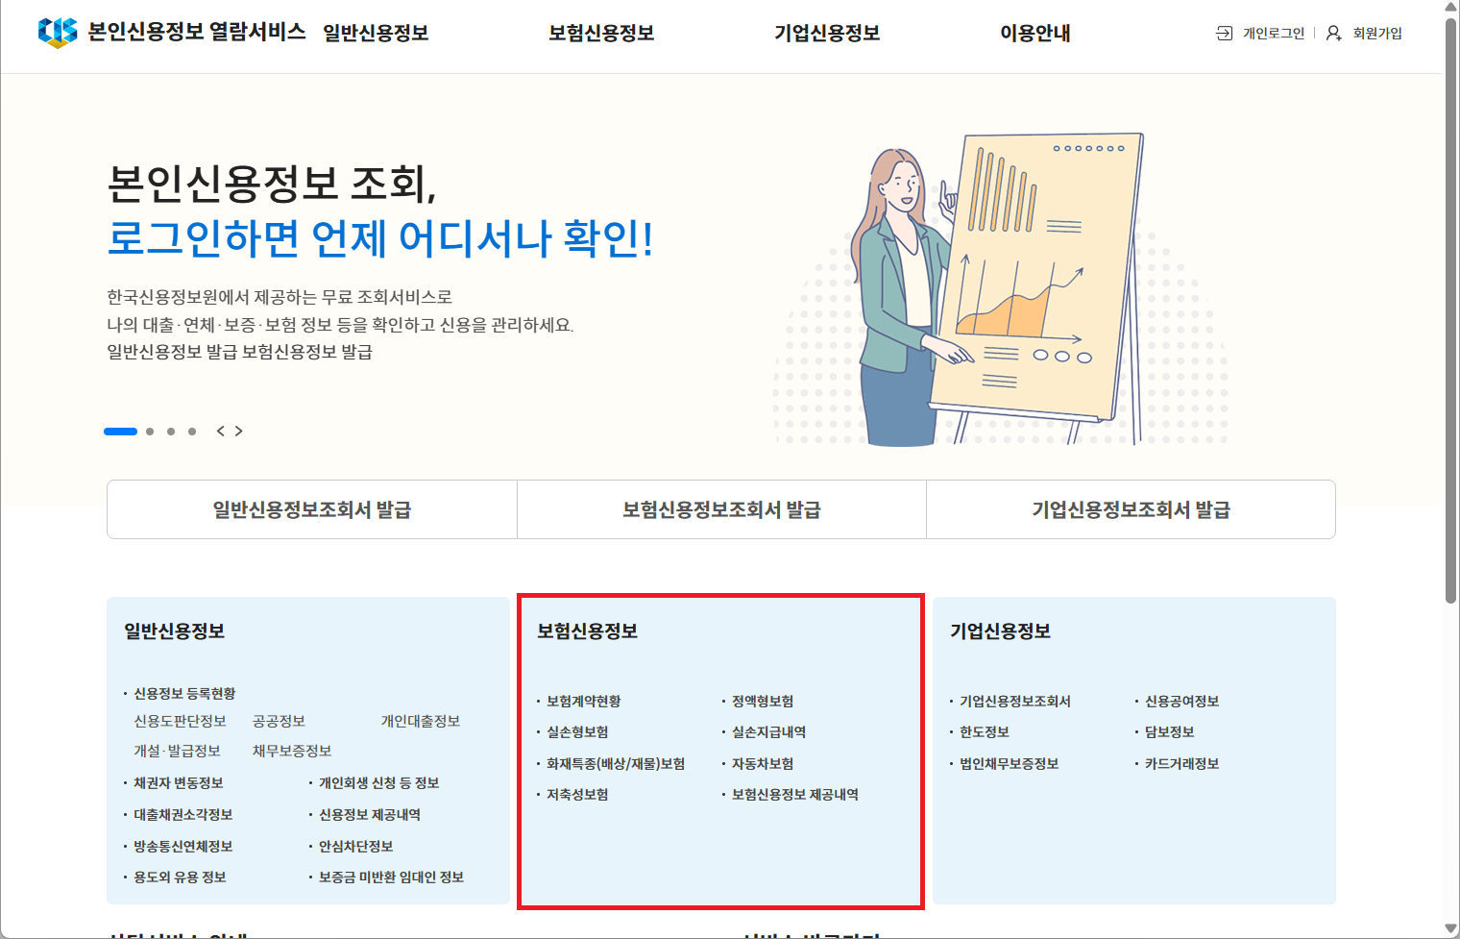Open 화재특종(배상/재물)보험 link

click(616, 764)
